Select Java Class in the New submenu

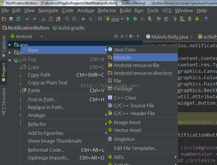[x=142, y=50]
